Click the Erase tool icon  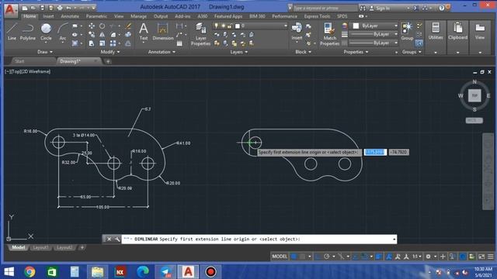[128, 26]
